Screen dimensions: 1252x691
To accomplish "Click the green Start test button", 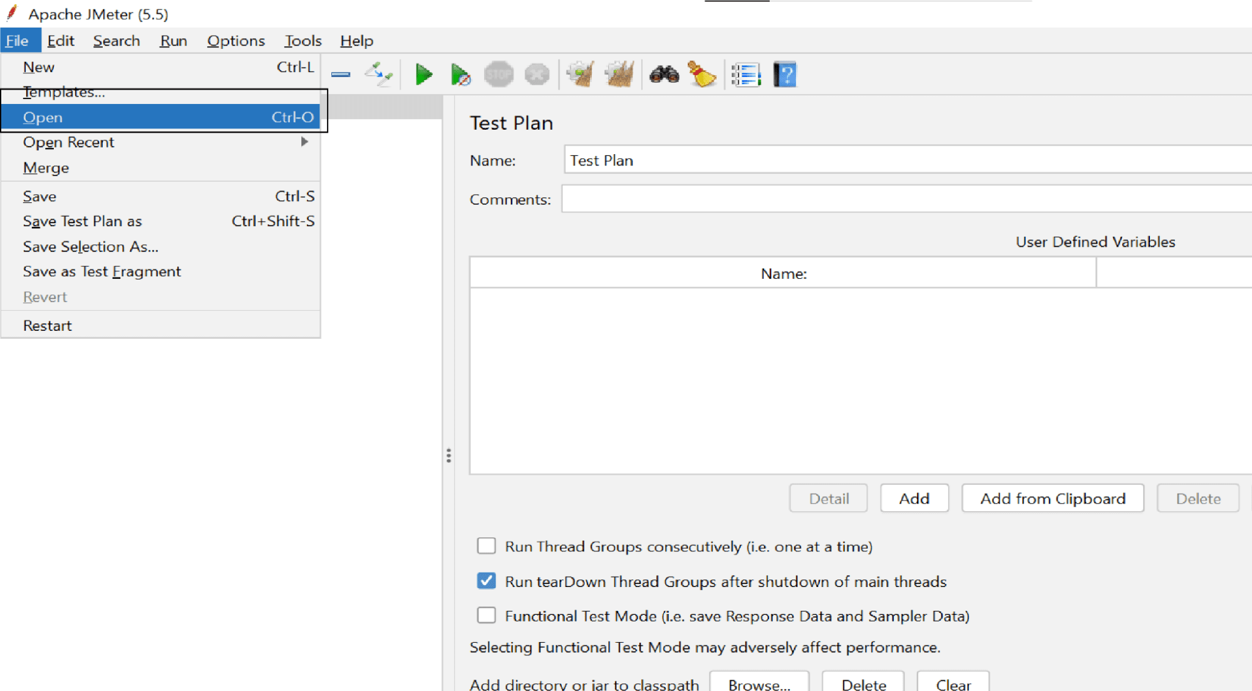I will pyautogui.click(x=423, y=75).
